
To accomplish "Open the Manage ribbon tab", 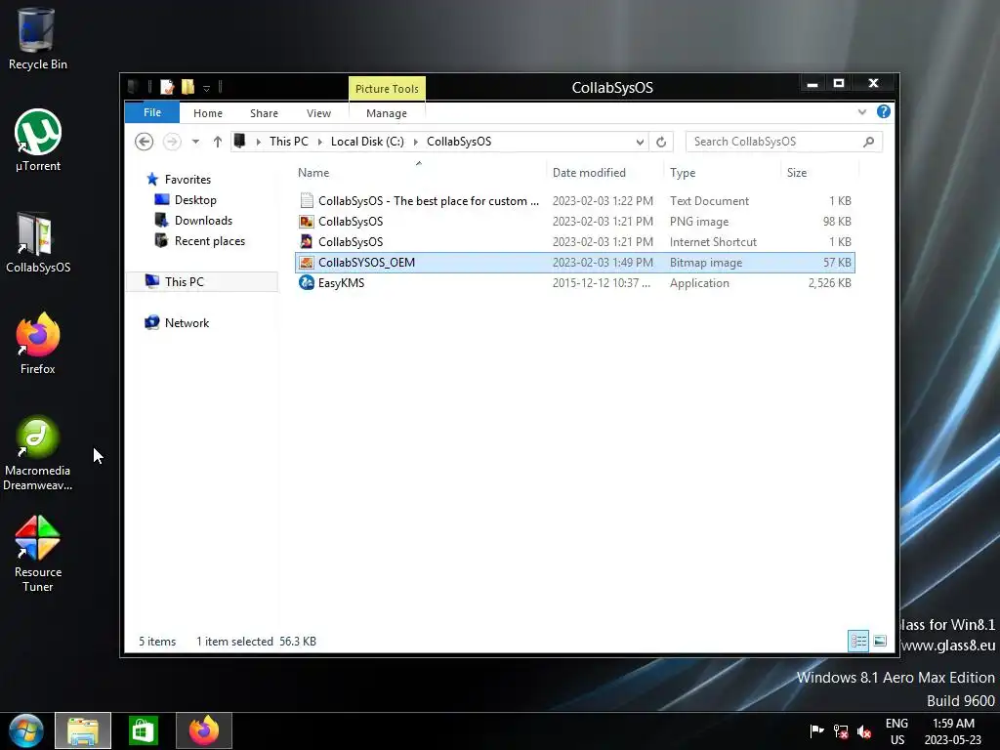I will point(387,113).
